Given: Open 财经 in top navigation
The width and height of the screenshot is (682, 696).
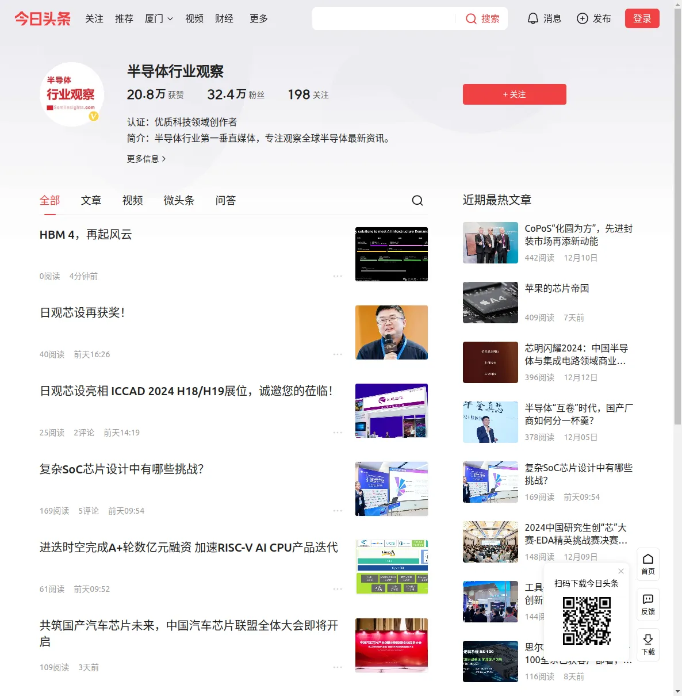Looking at the screenshot, I should 224,18.
